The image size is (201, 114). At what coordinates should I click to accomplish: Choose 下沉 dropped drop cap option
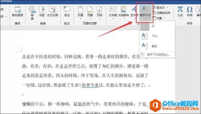click(157, 36)
